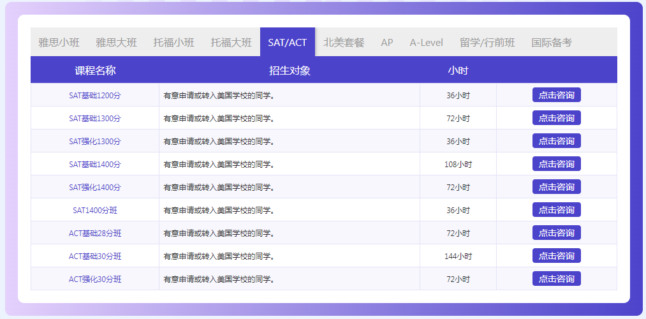The width and height of the screenshot is (646, 319).
Task: Select the 托福小班 tab
Action: tap(174, 43)
